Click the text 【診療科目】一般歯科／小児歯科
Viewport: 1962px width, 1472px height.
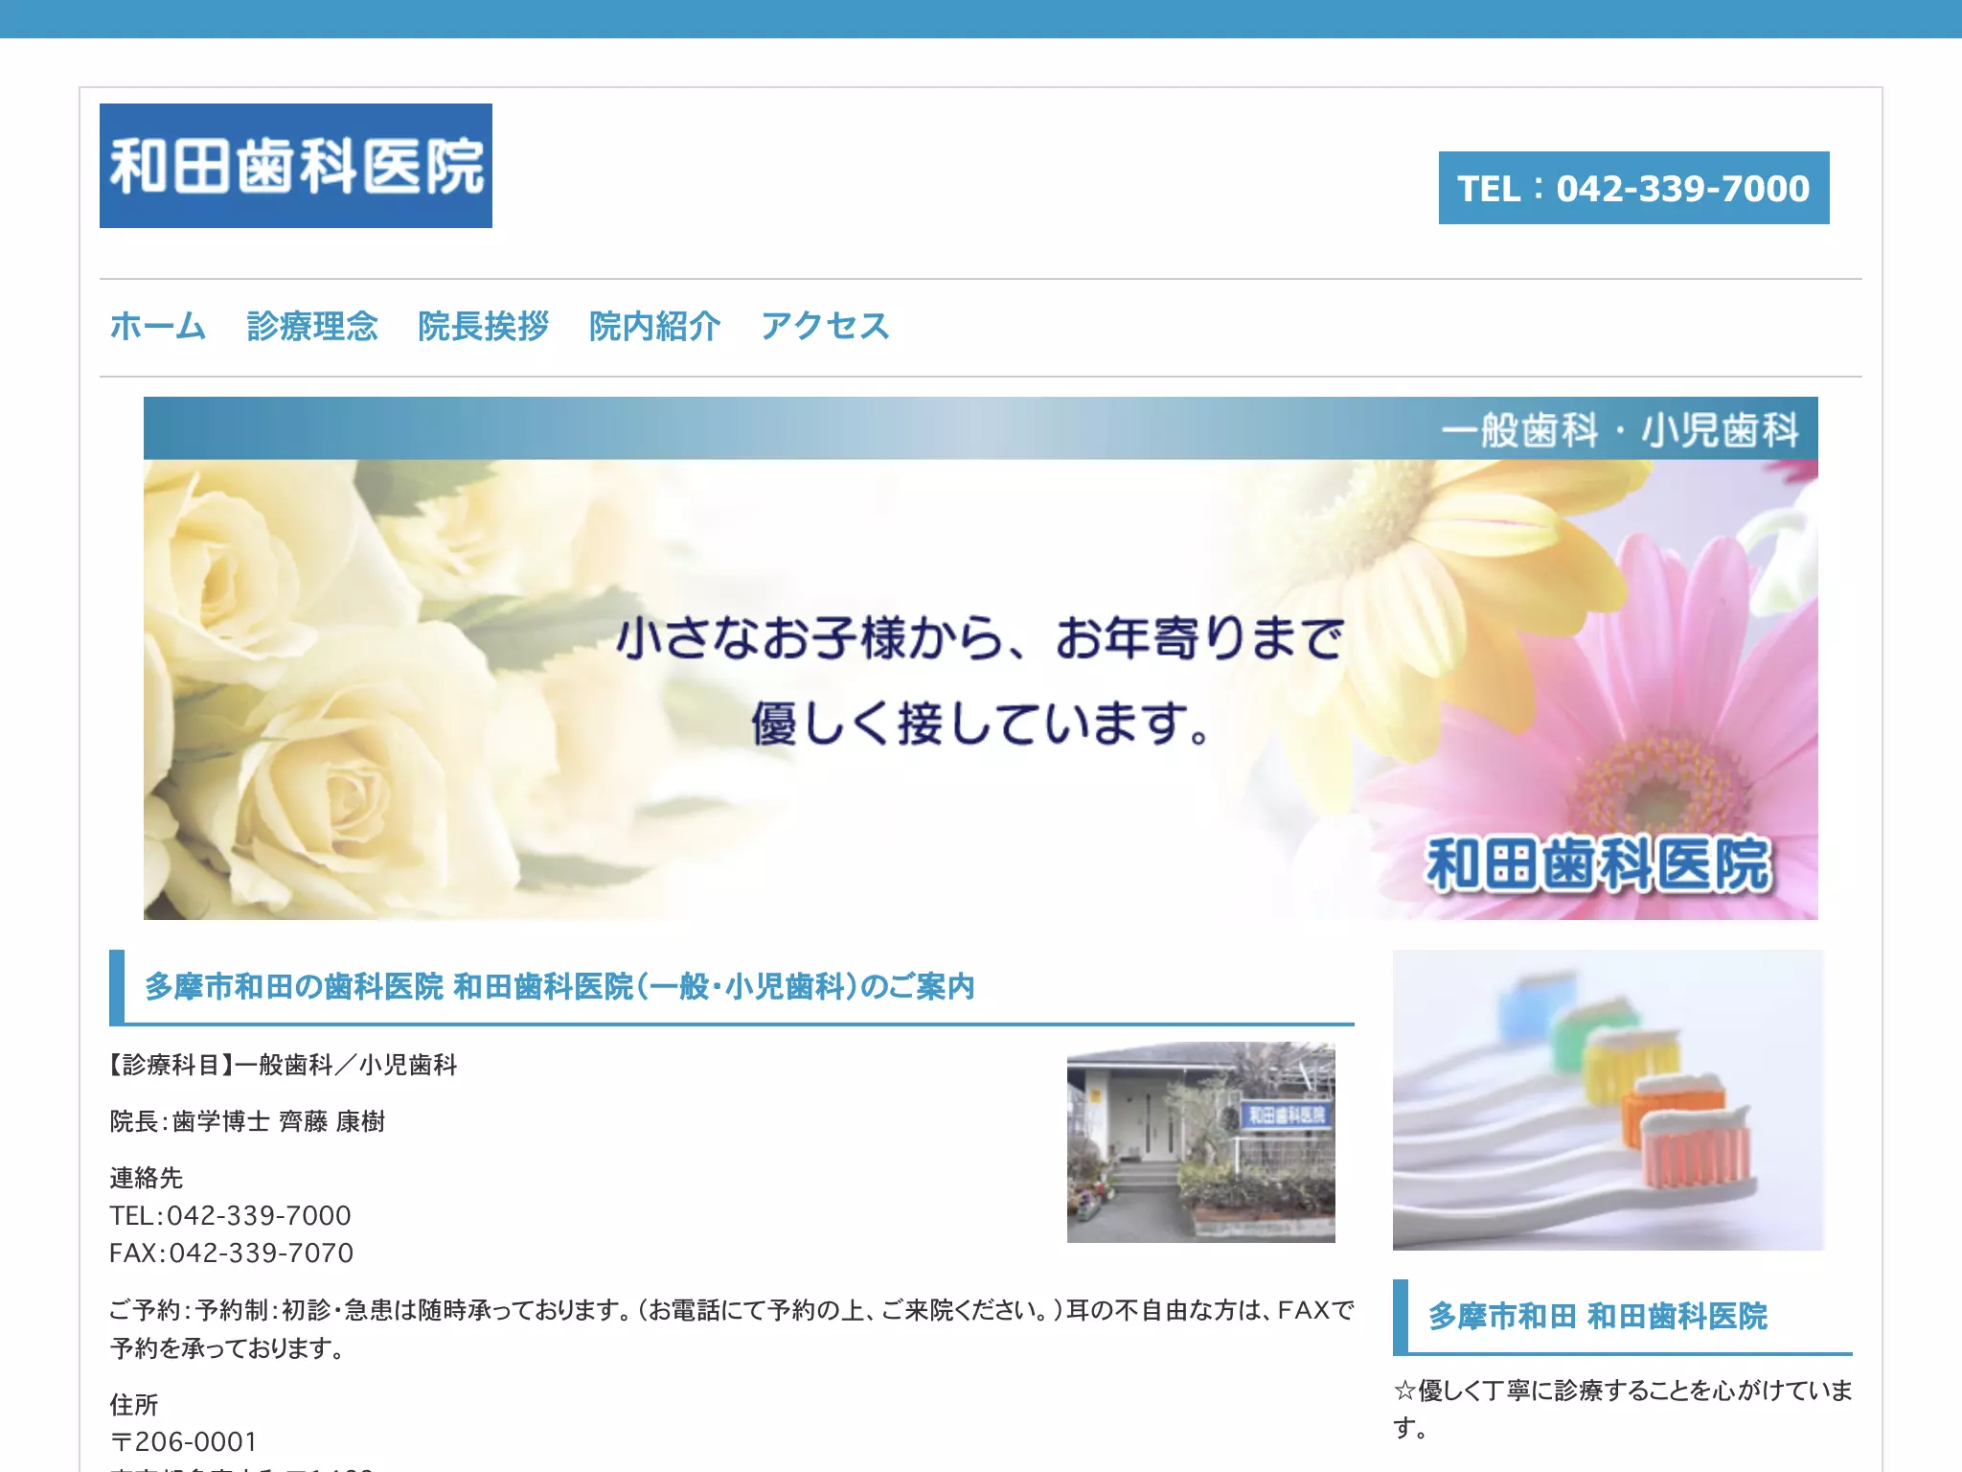284,1065
